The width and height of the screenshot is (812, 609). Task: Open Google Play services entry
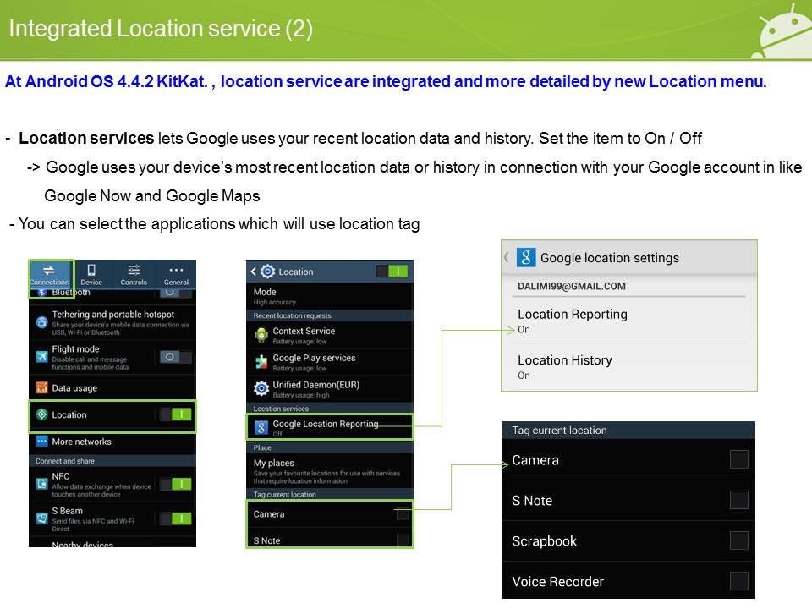330,362
